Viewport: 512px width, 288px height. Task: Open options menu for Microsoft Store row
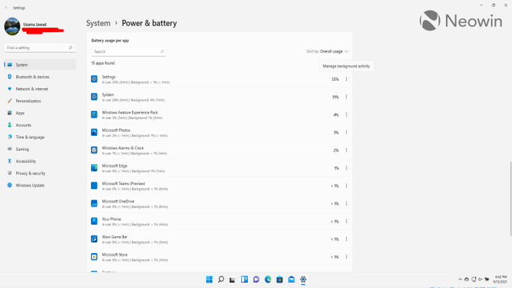(x=346, y=256)
